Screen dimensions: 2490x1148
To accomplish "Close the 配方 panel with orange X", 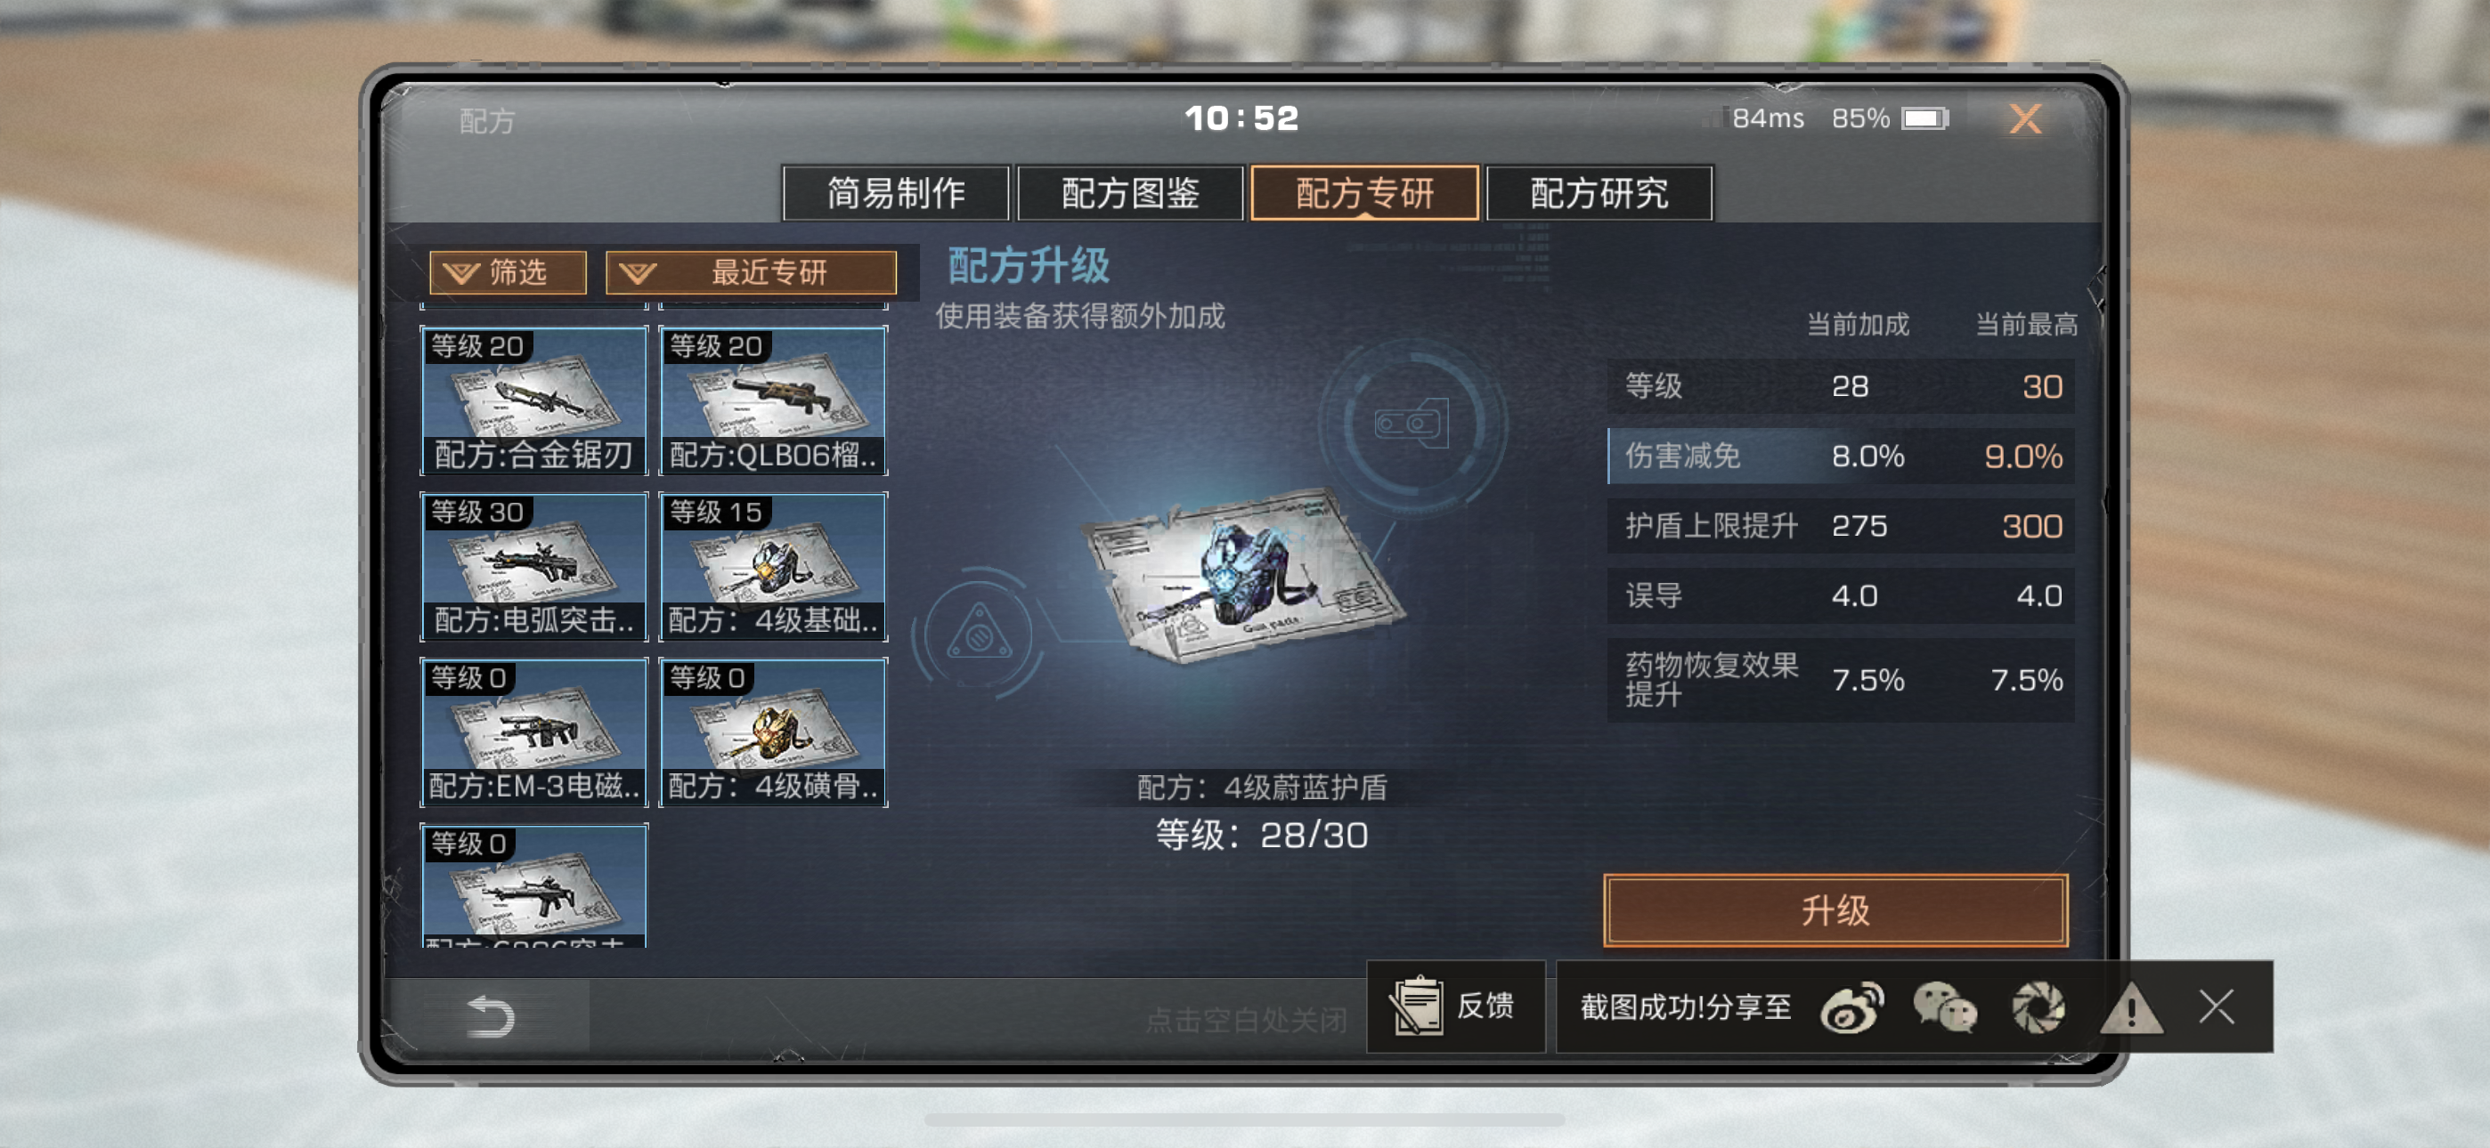I will (x=2025, y=119).
